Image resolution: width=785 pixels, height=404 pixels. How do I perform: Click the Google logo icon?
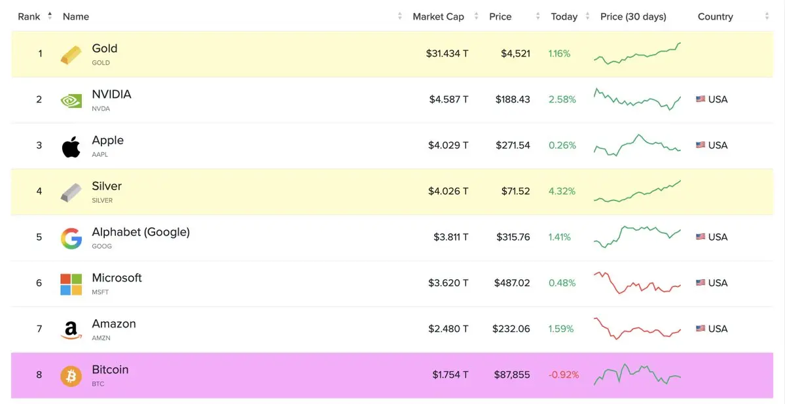click(71, 239)
